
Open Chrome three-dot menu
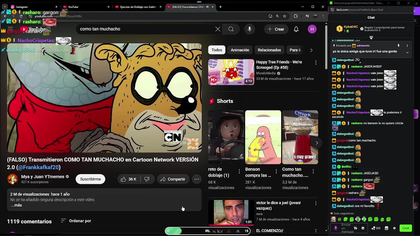(323, 16)
